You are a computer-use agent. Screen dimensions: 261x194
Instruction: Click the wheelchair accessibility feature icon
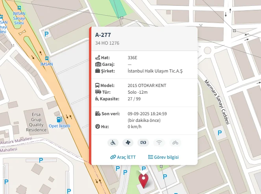[113, 143]
